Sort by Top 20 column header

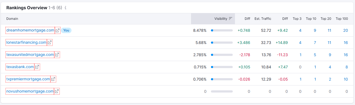point(326,19)
